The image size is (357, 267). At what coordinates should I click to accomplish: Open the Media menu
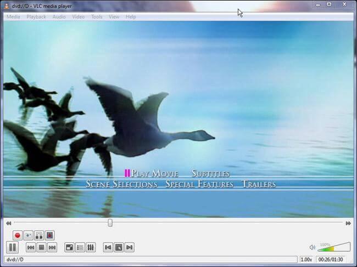click(x=13, y=17)
